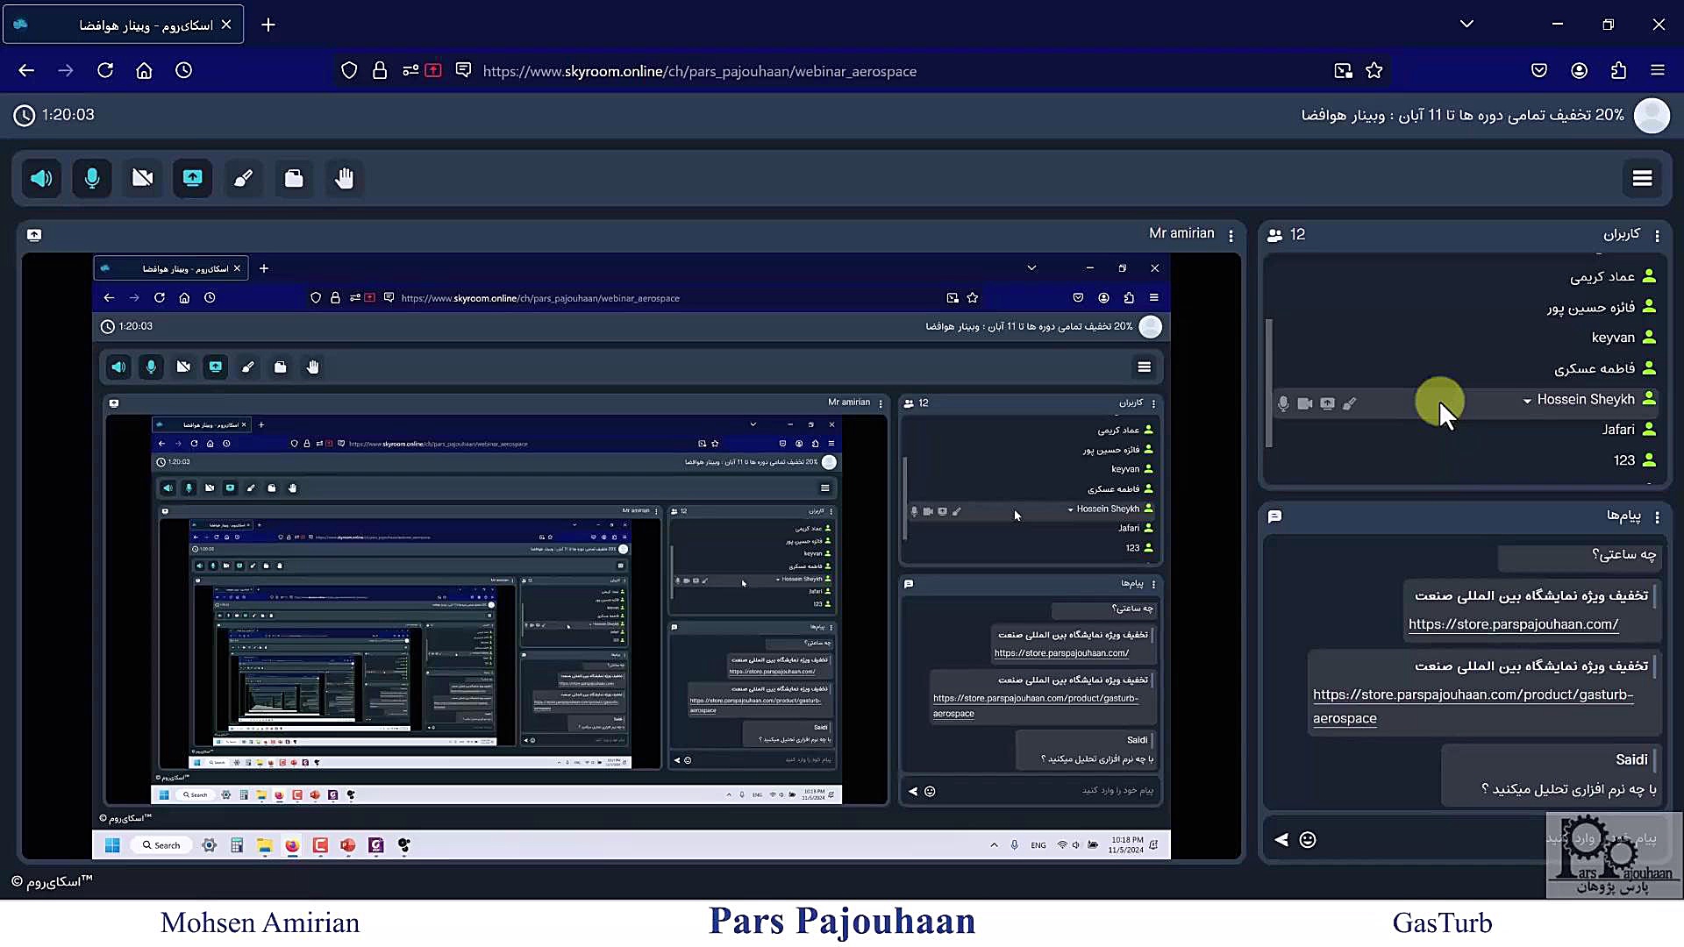The image size is (1684, 947).
Task: Raise hand in the toolbar
Action: [x=344, y=179]
